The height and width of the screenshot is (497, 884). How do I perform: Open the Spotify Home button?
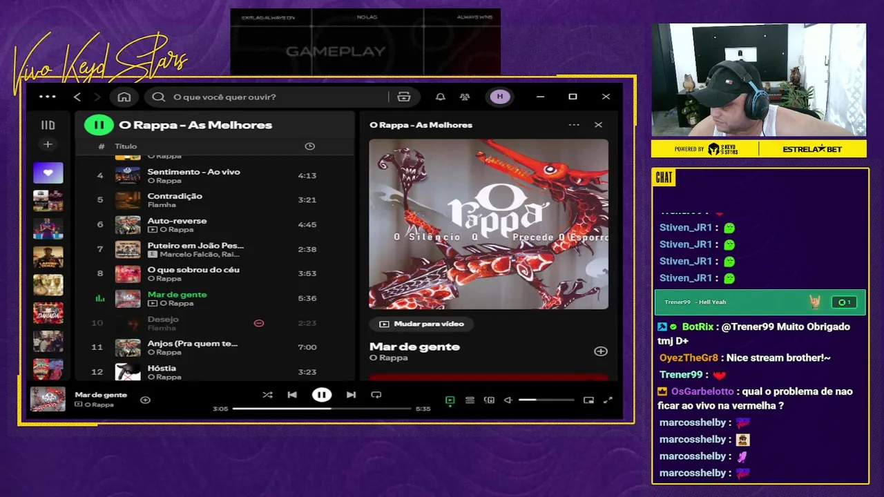[x=124, y=97]
